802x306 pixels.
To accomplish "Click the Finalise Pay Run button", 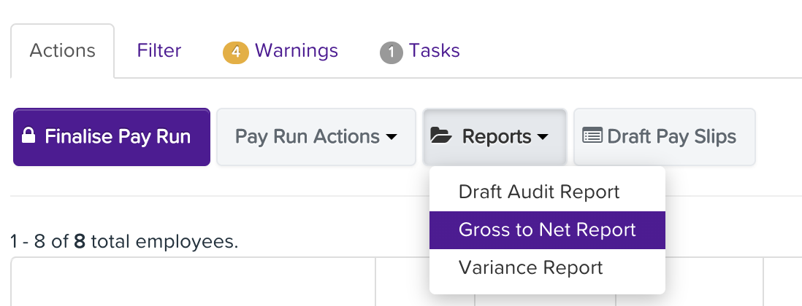I will 112,137.
